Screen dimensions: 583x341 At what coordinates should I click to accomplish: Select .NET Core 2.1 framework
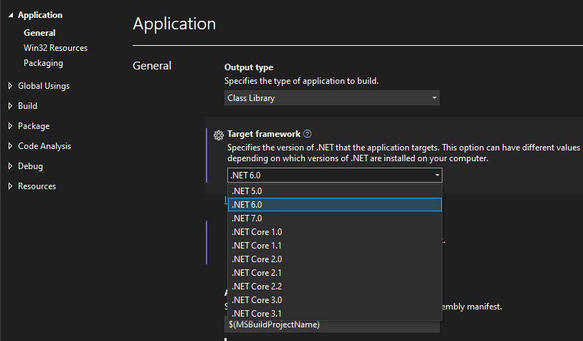click(x=335, y=273)
